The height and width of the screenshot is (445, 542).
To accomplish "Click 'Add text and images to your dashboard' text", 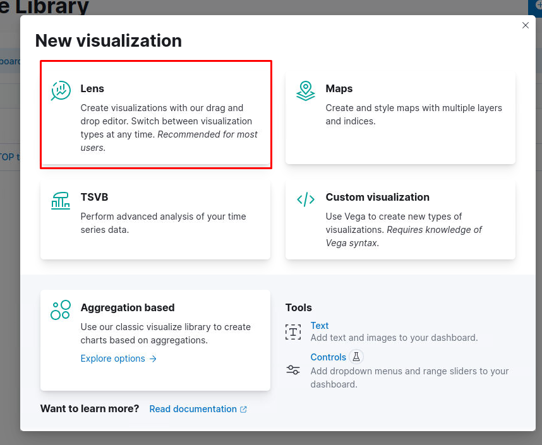I will (394, 338).
